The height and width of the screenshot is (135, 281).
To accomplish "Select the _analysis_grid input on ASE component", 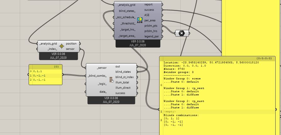I will click(x=126, y=5).
